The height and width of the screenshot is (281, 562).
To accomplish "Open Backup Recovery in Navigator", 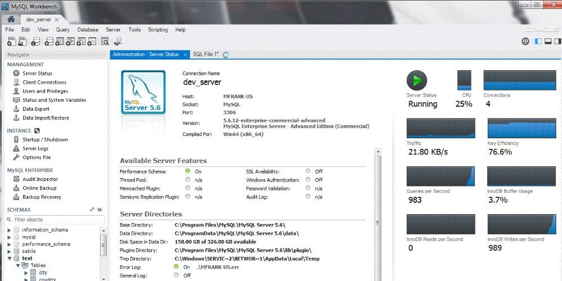I will pyautogui.click(x=42, y=197).
